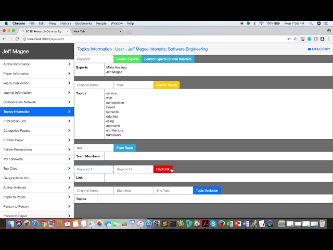Open Trash in the dock
Image resolution: width=333 pixels, height=250 pixels.
[322, 223]
